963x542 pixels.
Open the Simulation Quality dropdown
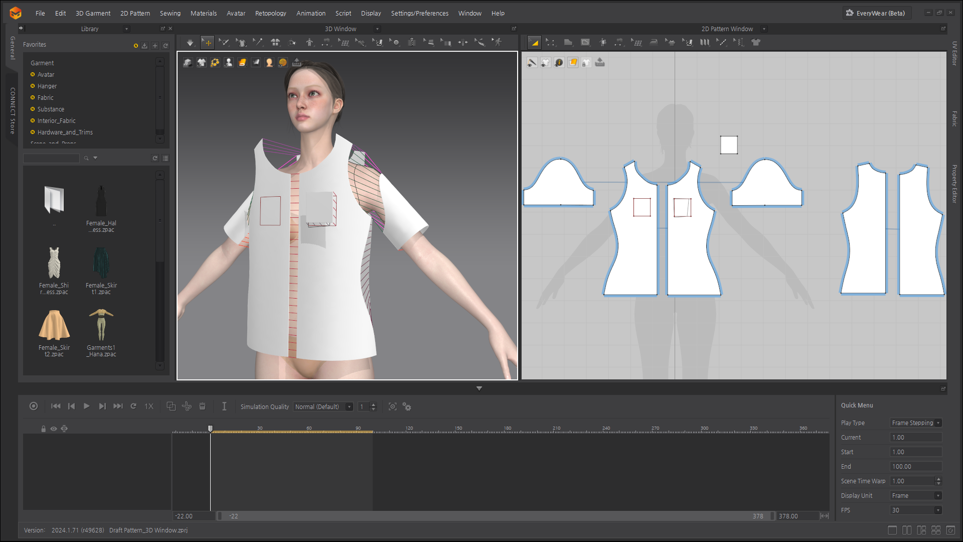[324, 407]
